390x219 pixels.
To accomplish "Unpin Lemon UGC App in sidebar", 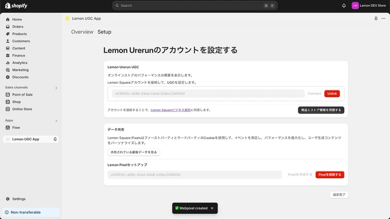I will (55, 139).
